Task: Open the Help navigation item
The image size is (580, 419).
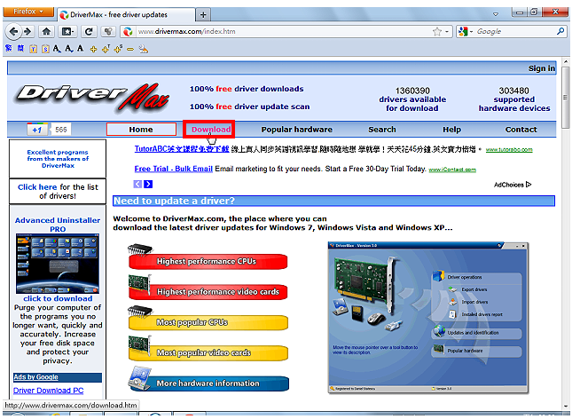Action: (451, 130)
